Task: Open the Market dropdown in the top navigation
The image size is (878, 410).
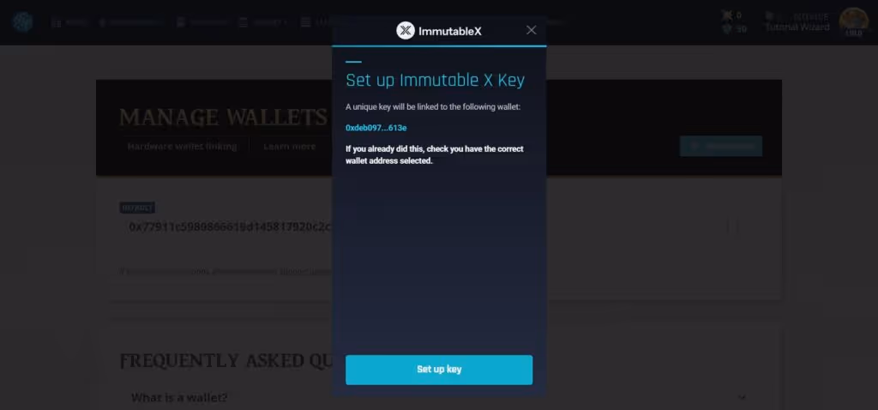Action: [262, 22]
